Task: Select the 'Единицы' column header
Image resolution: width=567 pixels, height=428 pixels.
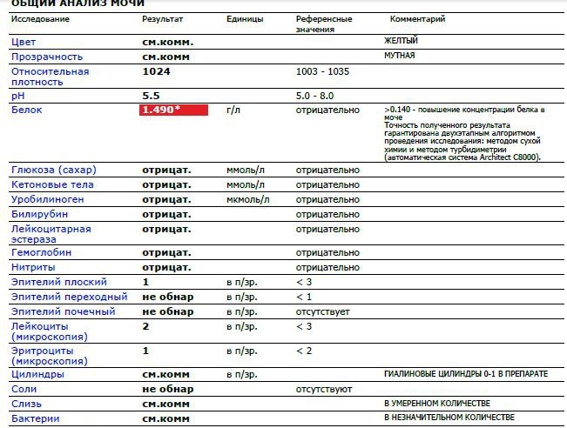Action: (245, 19)
